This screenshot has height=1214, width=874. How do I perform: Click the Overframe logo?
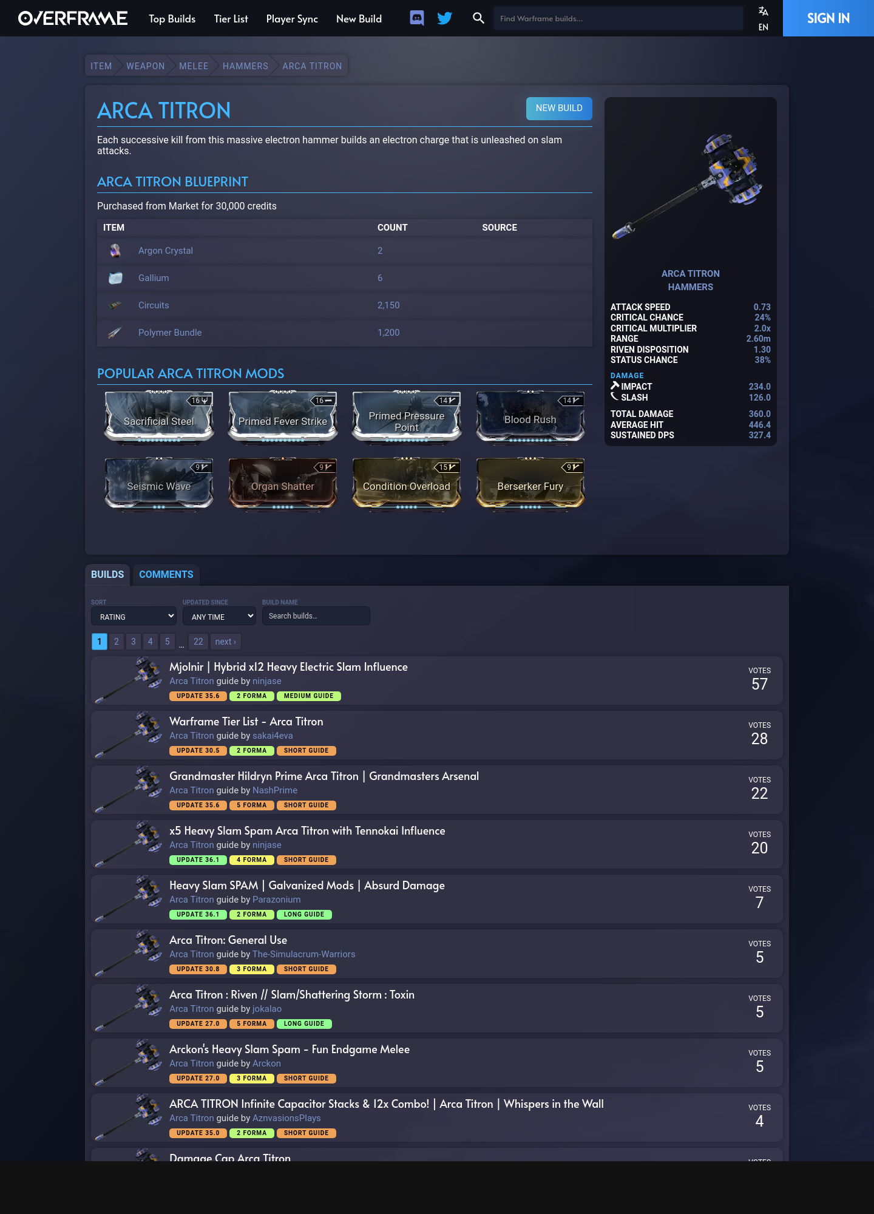pos(73,18)
